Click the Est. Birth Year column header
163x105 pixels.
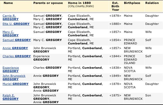pyautogui.click(x=115, y=6)
